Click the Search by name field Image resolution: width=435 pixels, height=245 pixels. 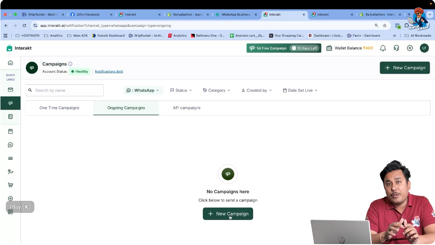pos(65,90)
